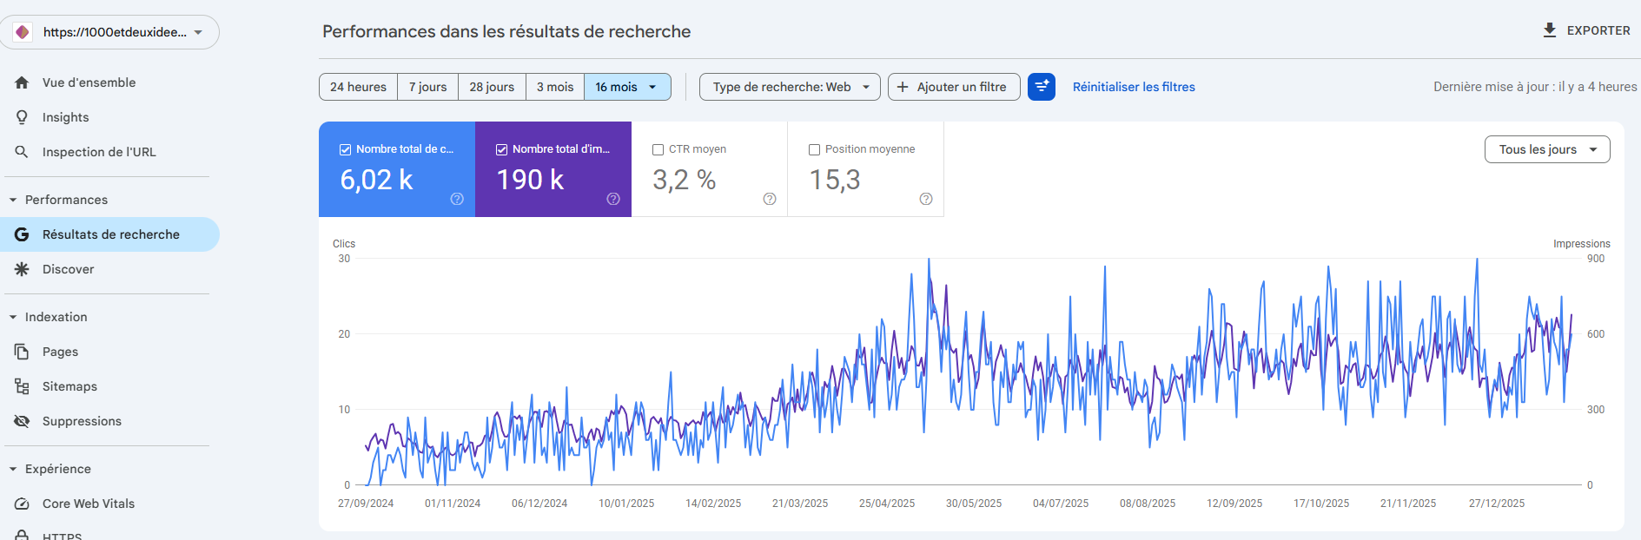Open Vue d'ensemble in the sidebar
This screenshot has height=540, width=1641.
pyautogui.click(x=89, y=82)
